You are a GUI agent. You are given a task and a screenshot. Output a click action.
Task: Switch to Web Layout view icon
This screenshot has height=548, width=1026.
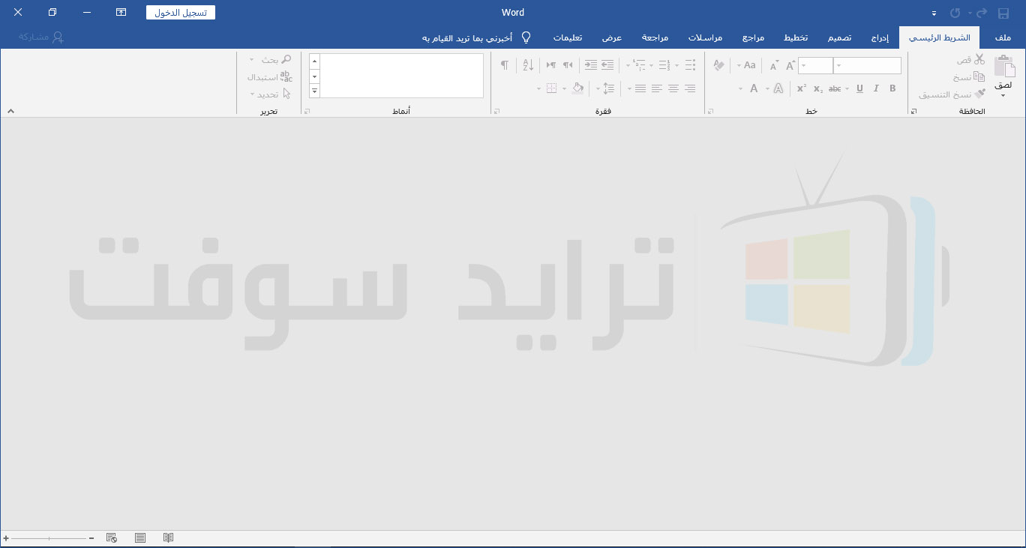[x=112, y=538]
